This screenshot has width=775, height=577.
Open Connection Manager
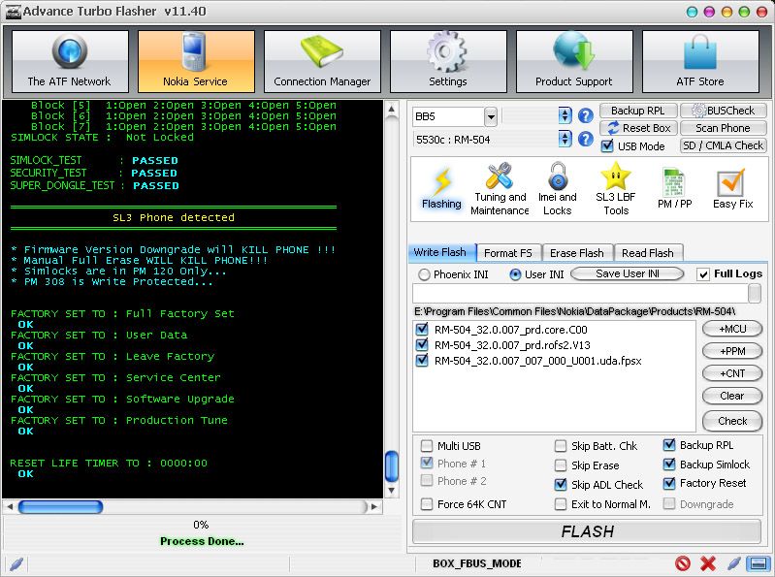(322, 61)
